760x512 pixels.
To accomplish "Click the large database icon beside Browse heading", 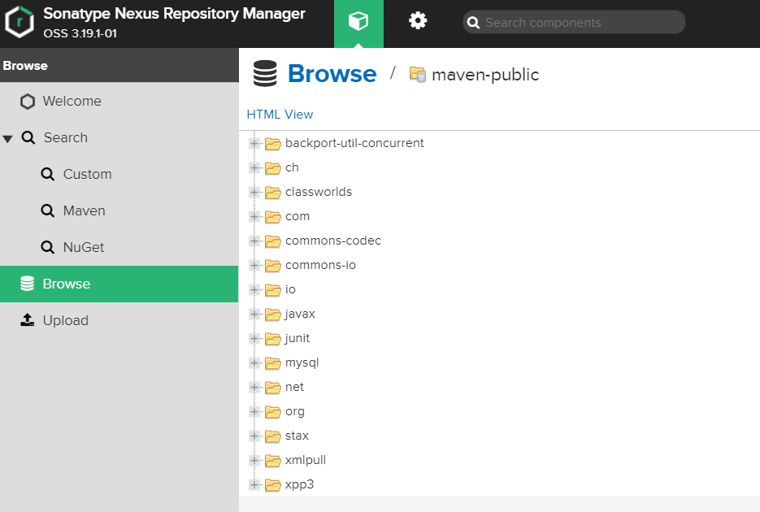I will 265,74.
